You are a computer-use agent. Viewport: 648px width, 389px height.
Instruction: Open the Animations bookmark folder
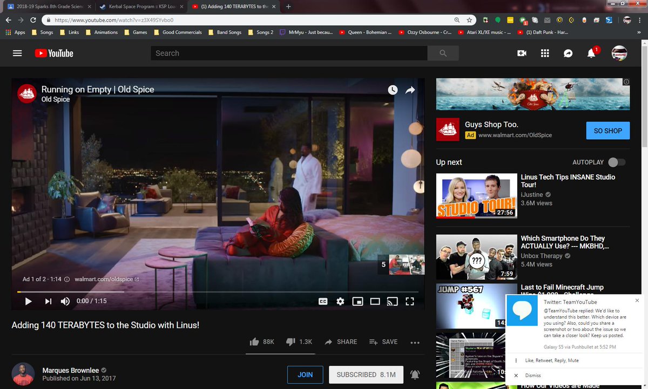click(101, 32)
